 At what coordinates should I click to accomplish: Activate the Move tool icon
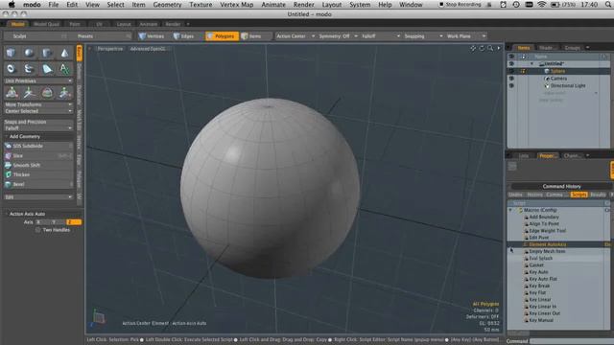(29, 93)
